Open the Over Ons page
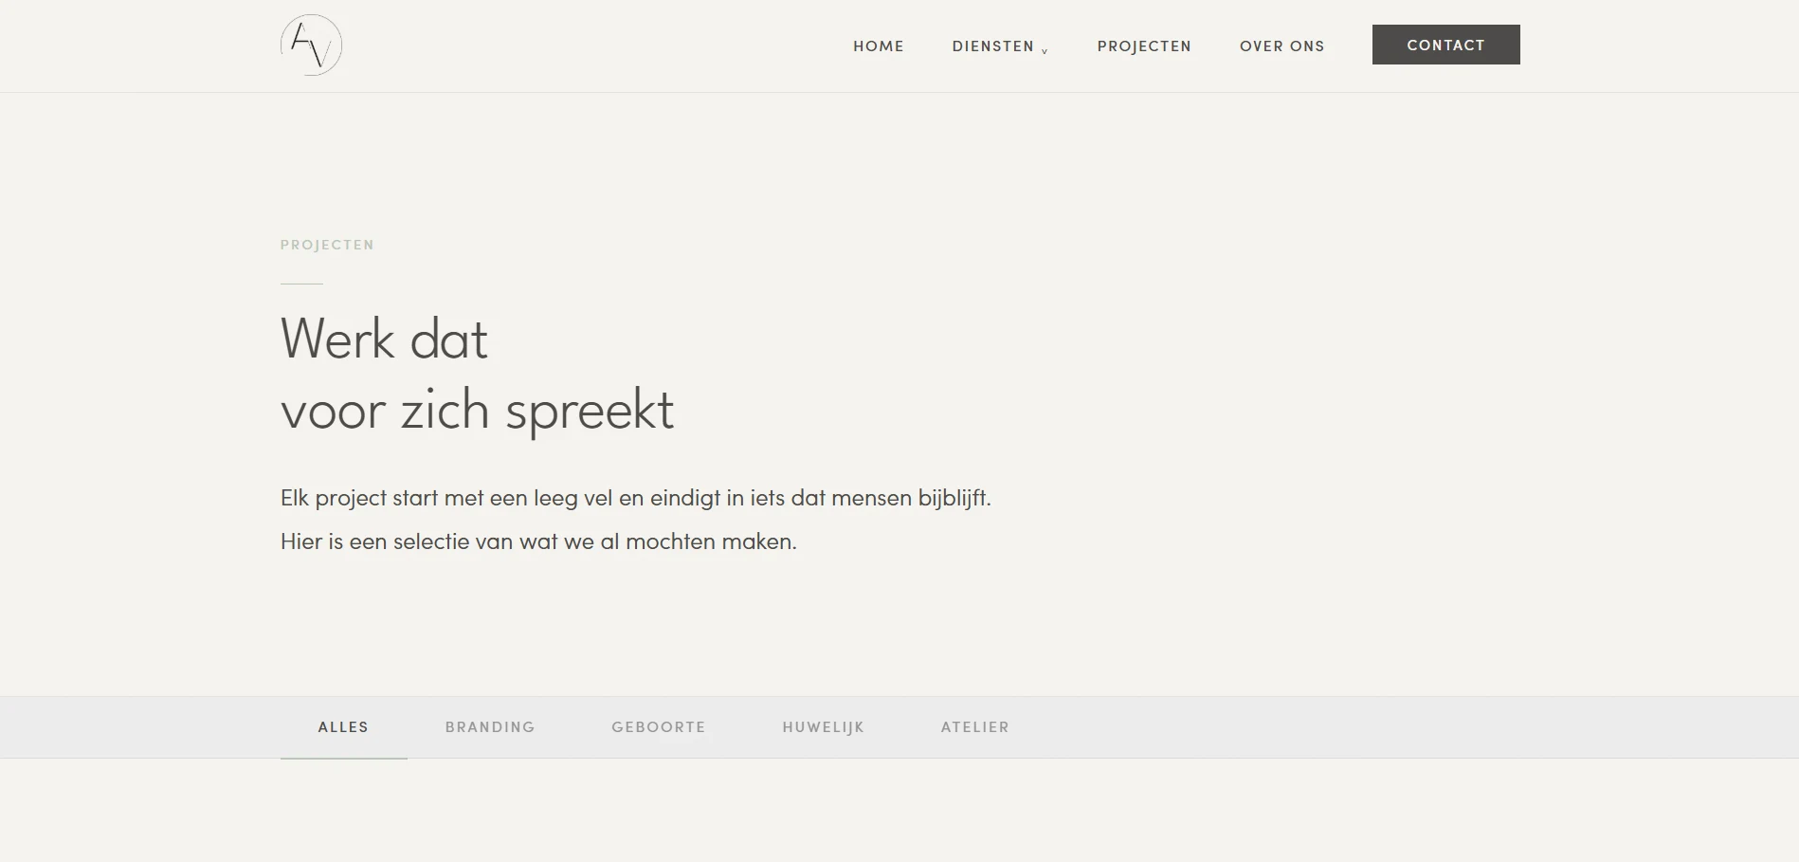Screen dimensions: 1799x862 point(1281,46)
